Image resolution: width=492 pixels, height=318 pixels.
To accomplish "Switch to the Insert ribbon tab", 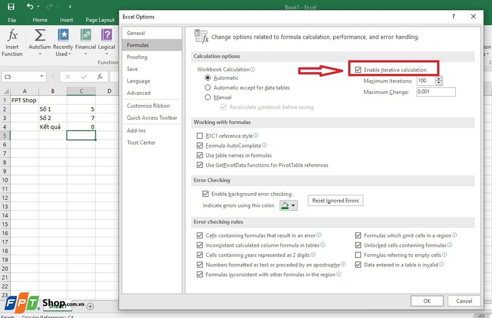I will (x=66, y=20).
